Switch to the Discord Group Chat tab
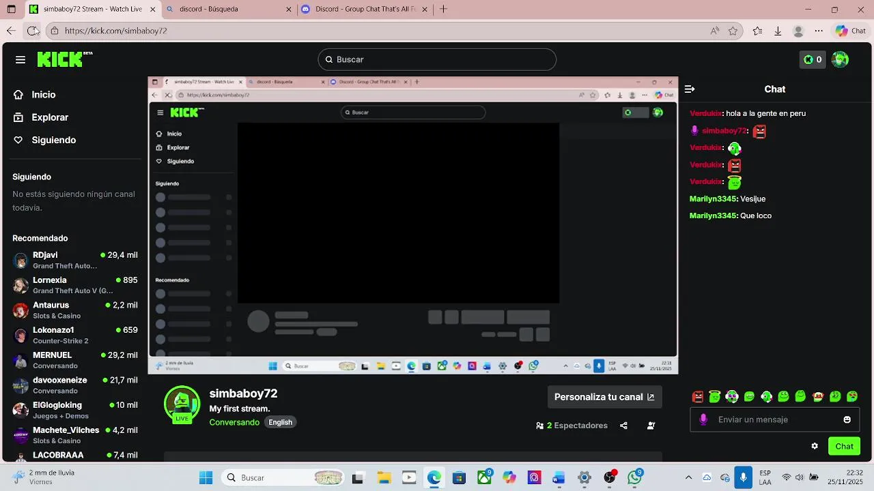 click(364, 10)
